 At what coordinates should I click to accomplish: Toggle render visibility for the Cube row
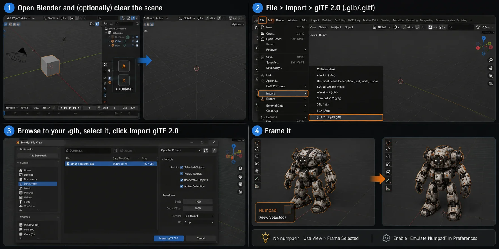click(x=137, y=41)
